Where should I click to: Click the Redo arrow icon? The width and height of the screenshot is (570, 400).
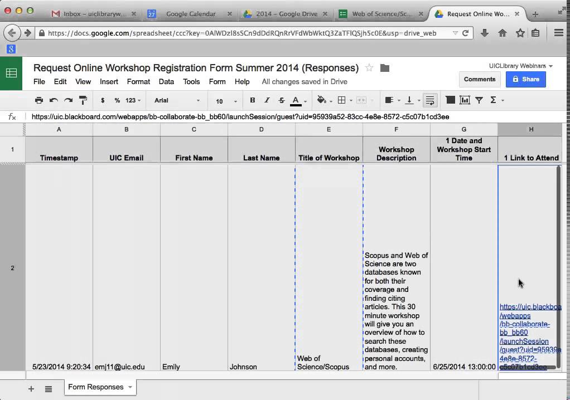pyautogui.click(x=69, y=100)
